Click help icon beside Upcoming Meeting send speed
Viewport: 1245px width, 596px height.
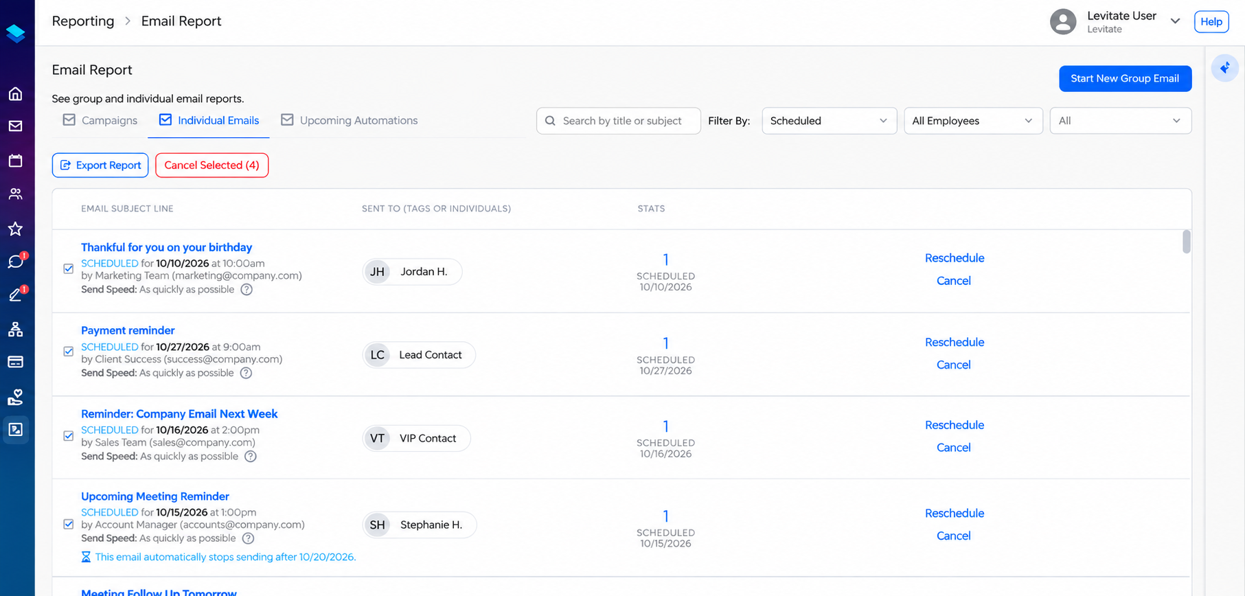tap(249, 539)
